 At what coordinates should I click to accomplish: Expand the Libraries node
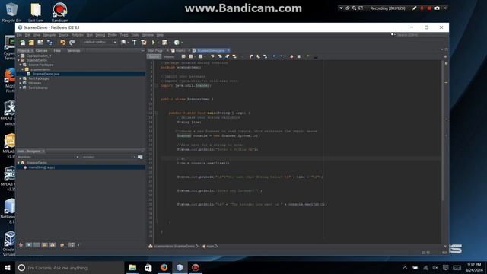pyautogui.click(x=21, y=83)
